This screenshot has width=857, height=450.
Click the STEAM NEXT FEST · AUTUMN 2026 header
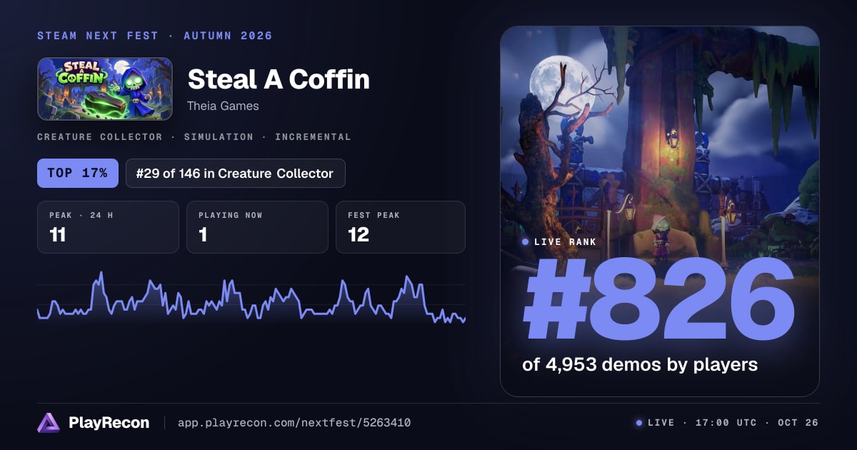click(155, 36)
